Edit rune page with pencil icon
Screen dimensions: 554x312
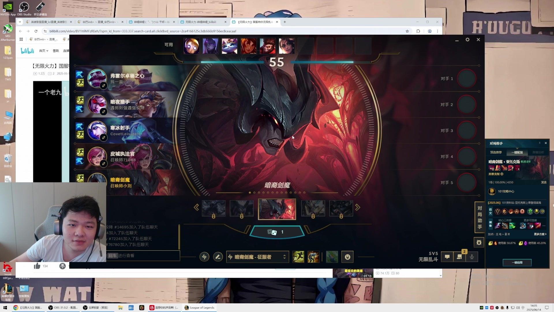click(x=218, y=257)
